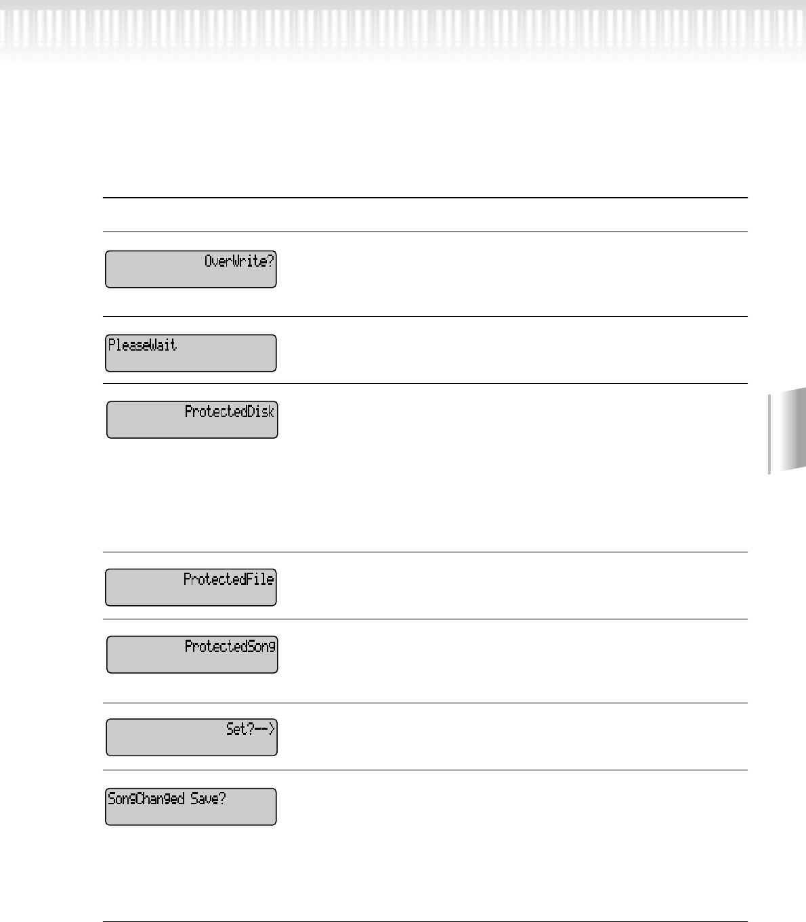
Task: Click the SongChanged Save? display
Action: click(x=191, y=806)
